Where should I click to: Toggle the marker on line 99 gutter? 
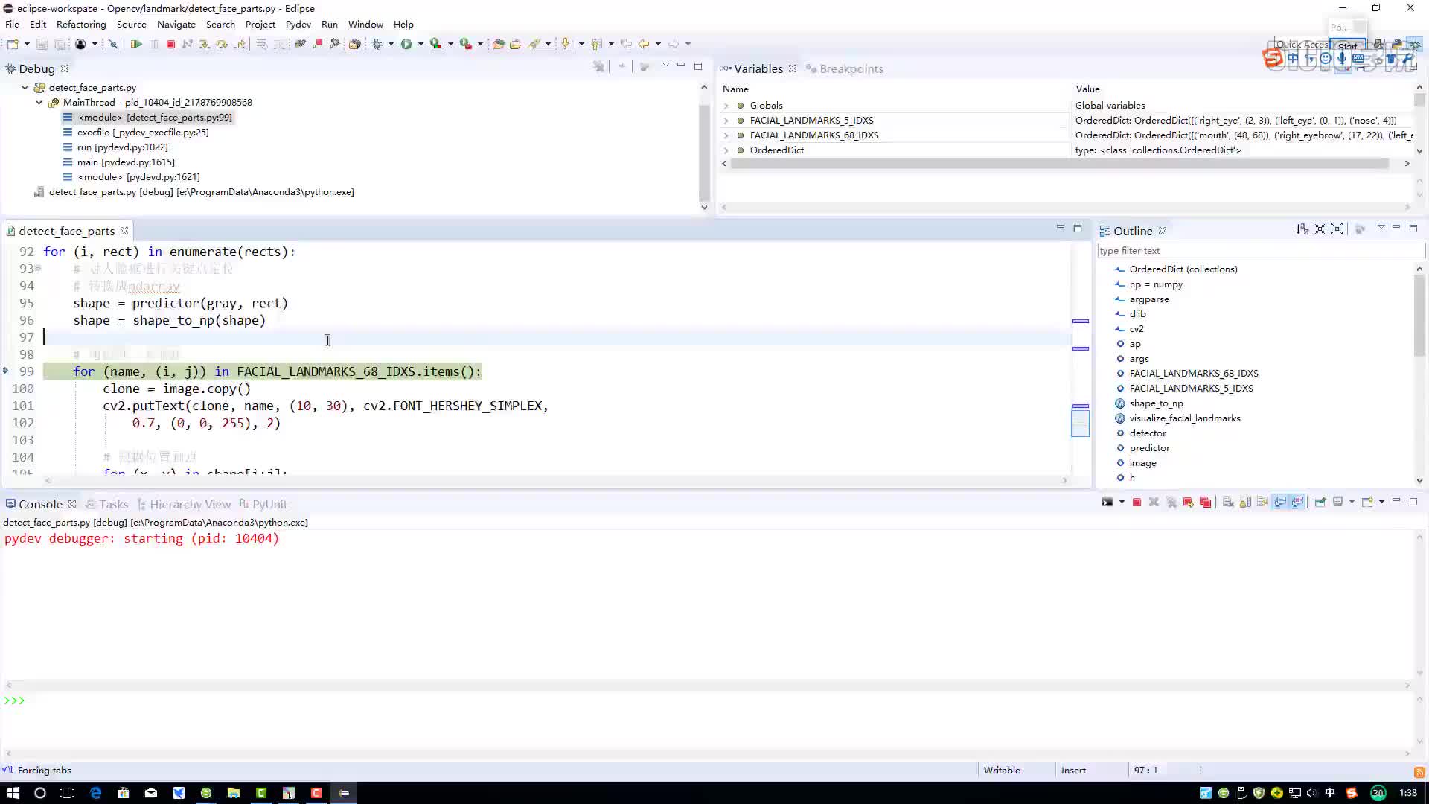click(6, 371)
